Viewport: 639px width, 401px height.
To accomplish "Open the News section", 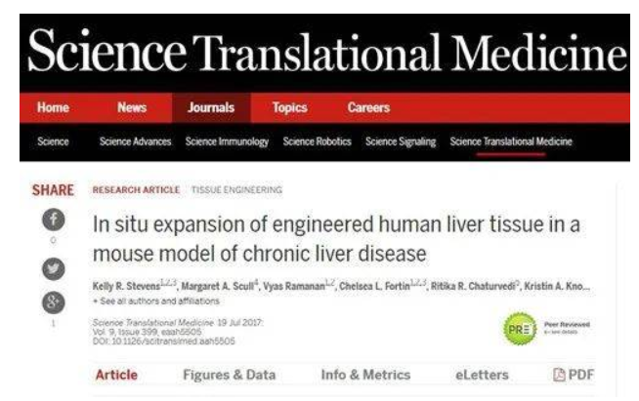I will [x=132, y=107].
